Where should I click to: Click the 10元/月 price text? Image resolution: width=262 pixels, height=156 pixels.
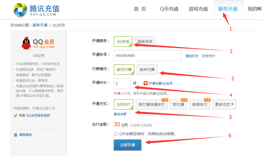pyautogui.click(x=38, y=56)
